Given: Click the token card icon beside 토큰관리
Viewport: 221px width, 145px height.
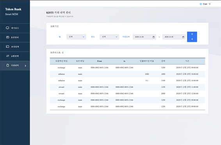Looking at the screenshot, I should click(x=7, y=37).
